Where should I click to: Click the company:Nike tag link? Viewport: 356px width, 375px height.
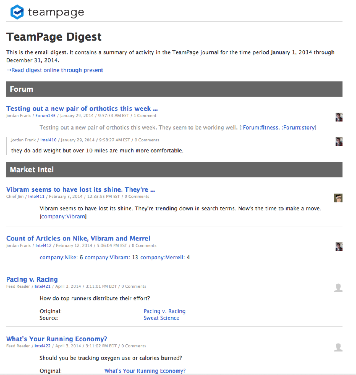tap(58, 257)
